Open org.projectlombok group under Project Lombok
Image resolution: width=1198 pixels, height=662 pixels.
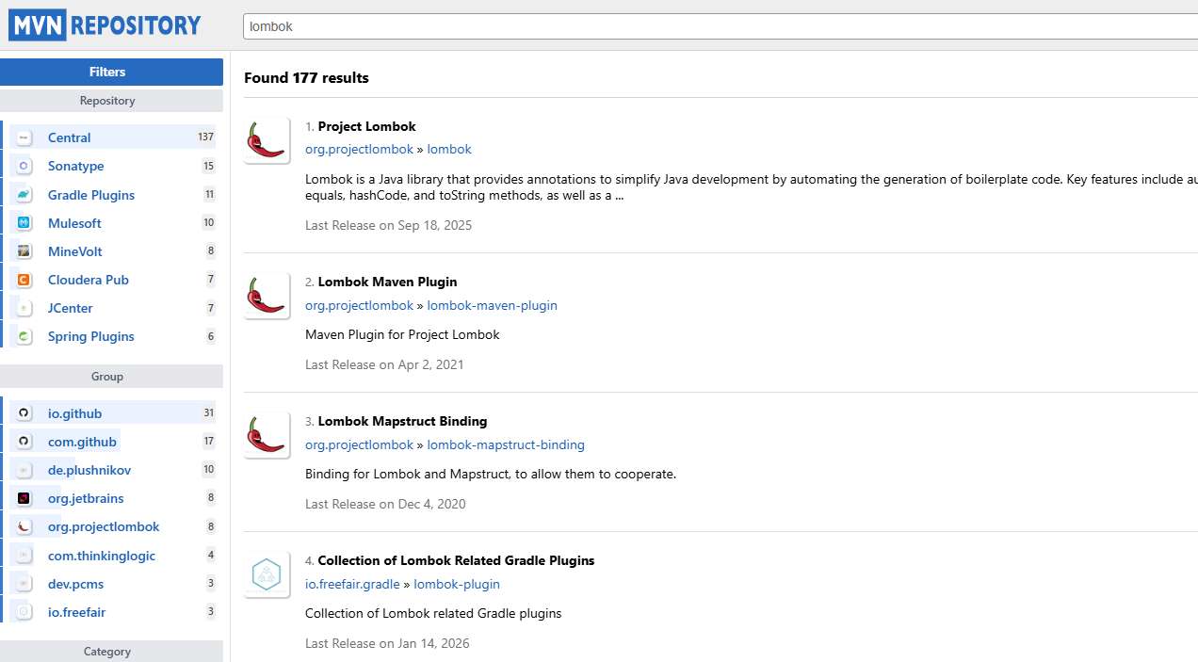pyautogui.click(x=359, y=149)
